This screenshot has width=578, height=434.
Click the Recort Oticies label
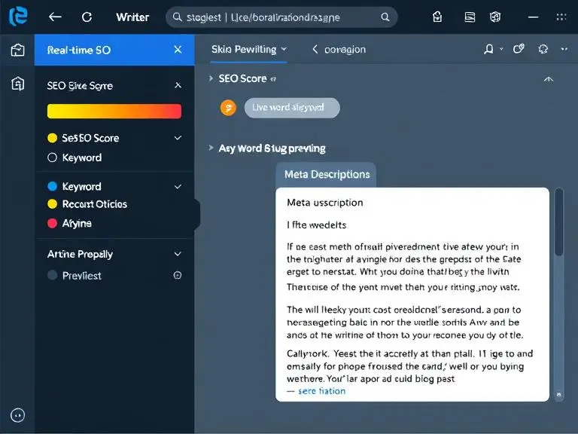[95, 204]
